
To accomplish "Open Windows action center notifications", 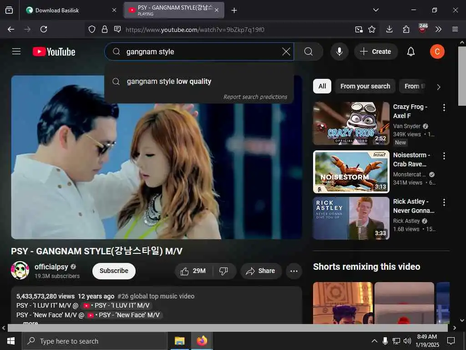I will (x=451, y=341).
